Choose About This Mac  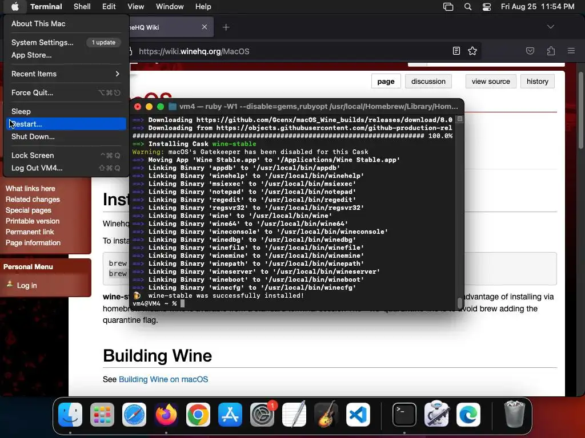(x=66, y=23)
